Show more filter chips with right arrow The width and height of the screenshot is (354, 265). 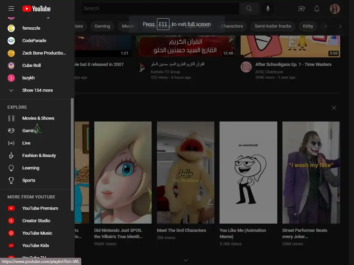(340, 26)
